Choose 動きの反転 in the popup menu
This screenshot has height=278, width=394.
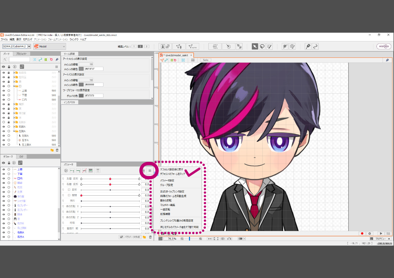click(166, 200)
